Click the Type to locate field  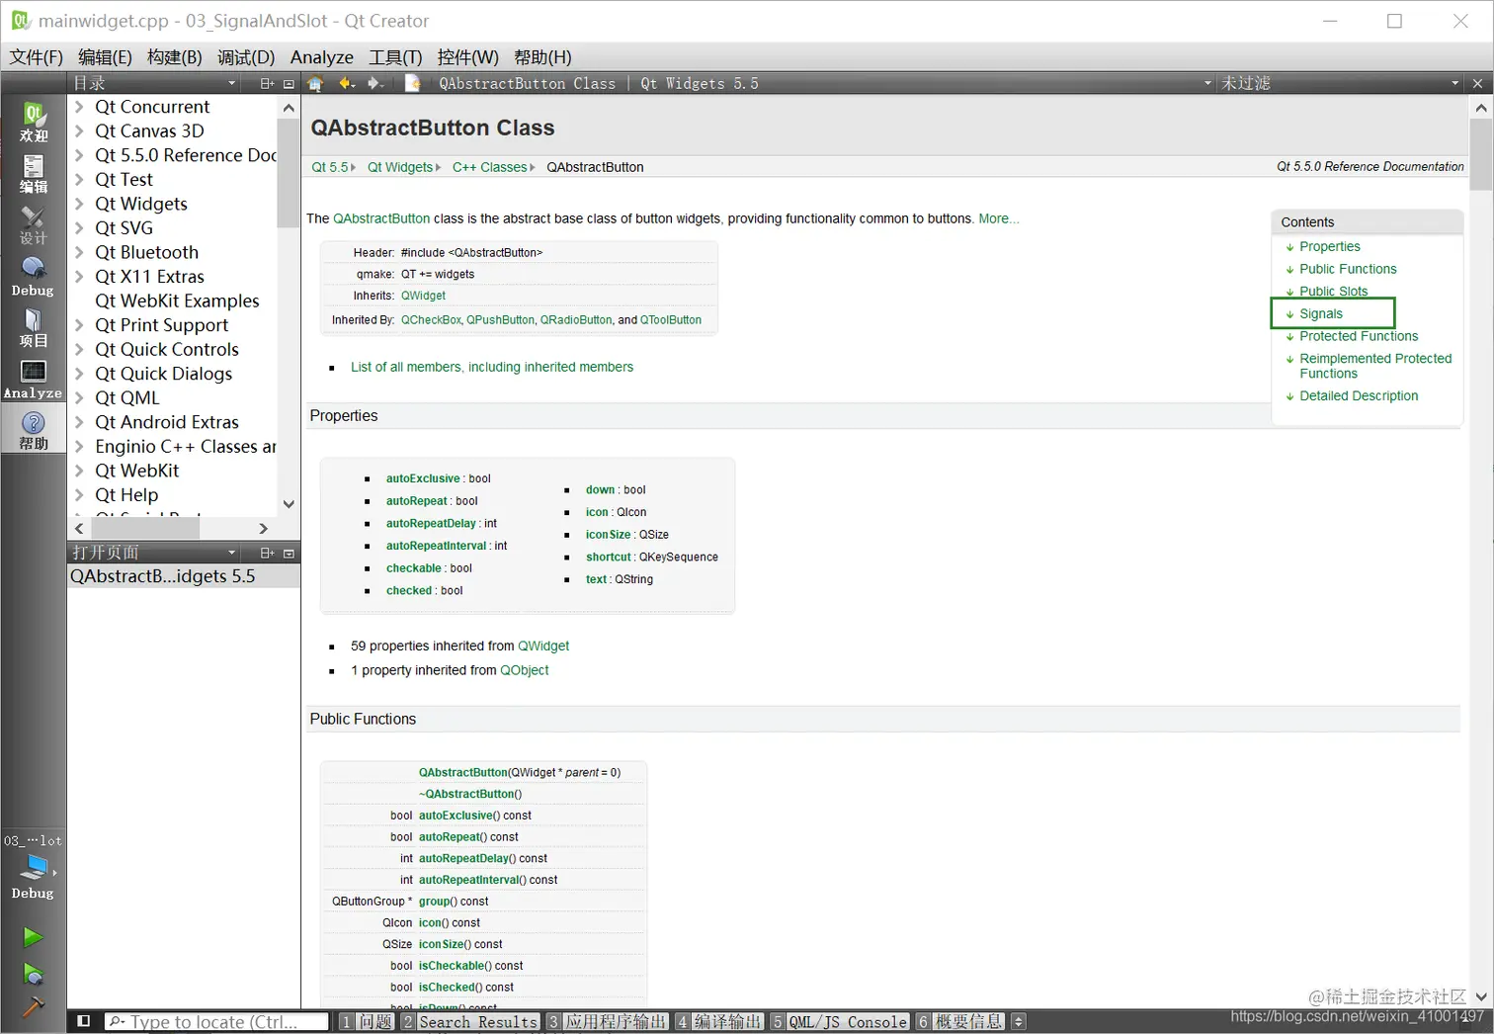click(215, 1022)
